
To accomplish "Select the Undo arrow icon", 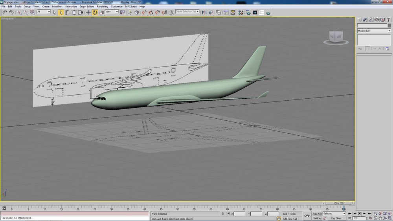I will point(5,12).
